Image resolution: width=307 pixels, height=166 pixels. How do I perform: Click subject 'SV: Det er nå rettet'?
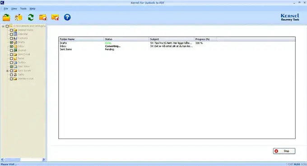pyautogui.click(x=171, y=46)
